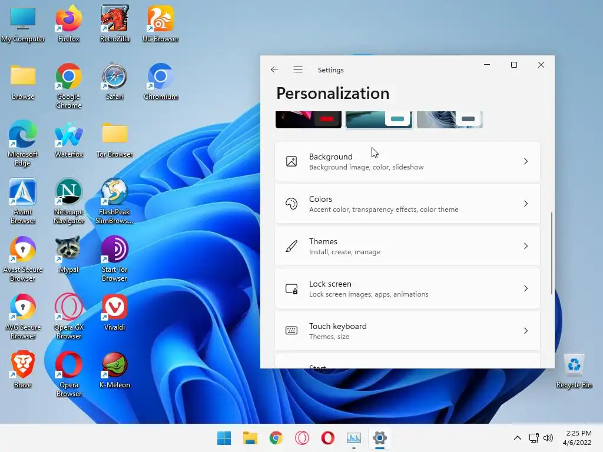Select the Vivaldi desktop icon

coord(115,313)
